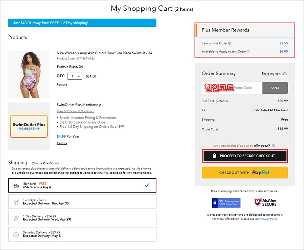Image resolution: width=304 pixels, height=250 pixels.
Task: Select Standard FREE shipping option
Action: 82,186
